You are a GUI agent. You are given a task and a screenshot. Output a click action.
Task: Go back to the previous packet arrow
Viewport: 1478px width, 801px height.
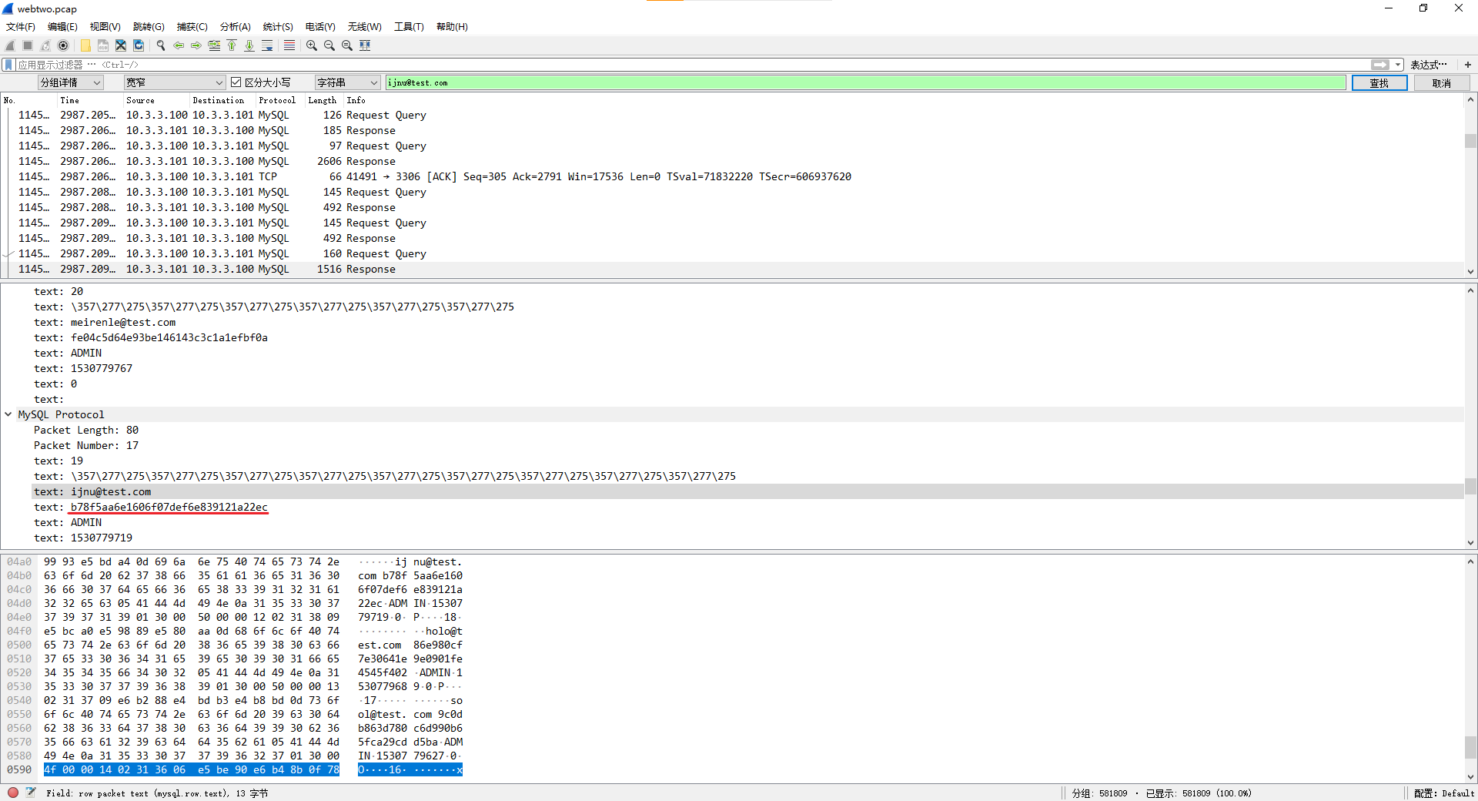179,45
